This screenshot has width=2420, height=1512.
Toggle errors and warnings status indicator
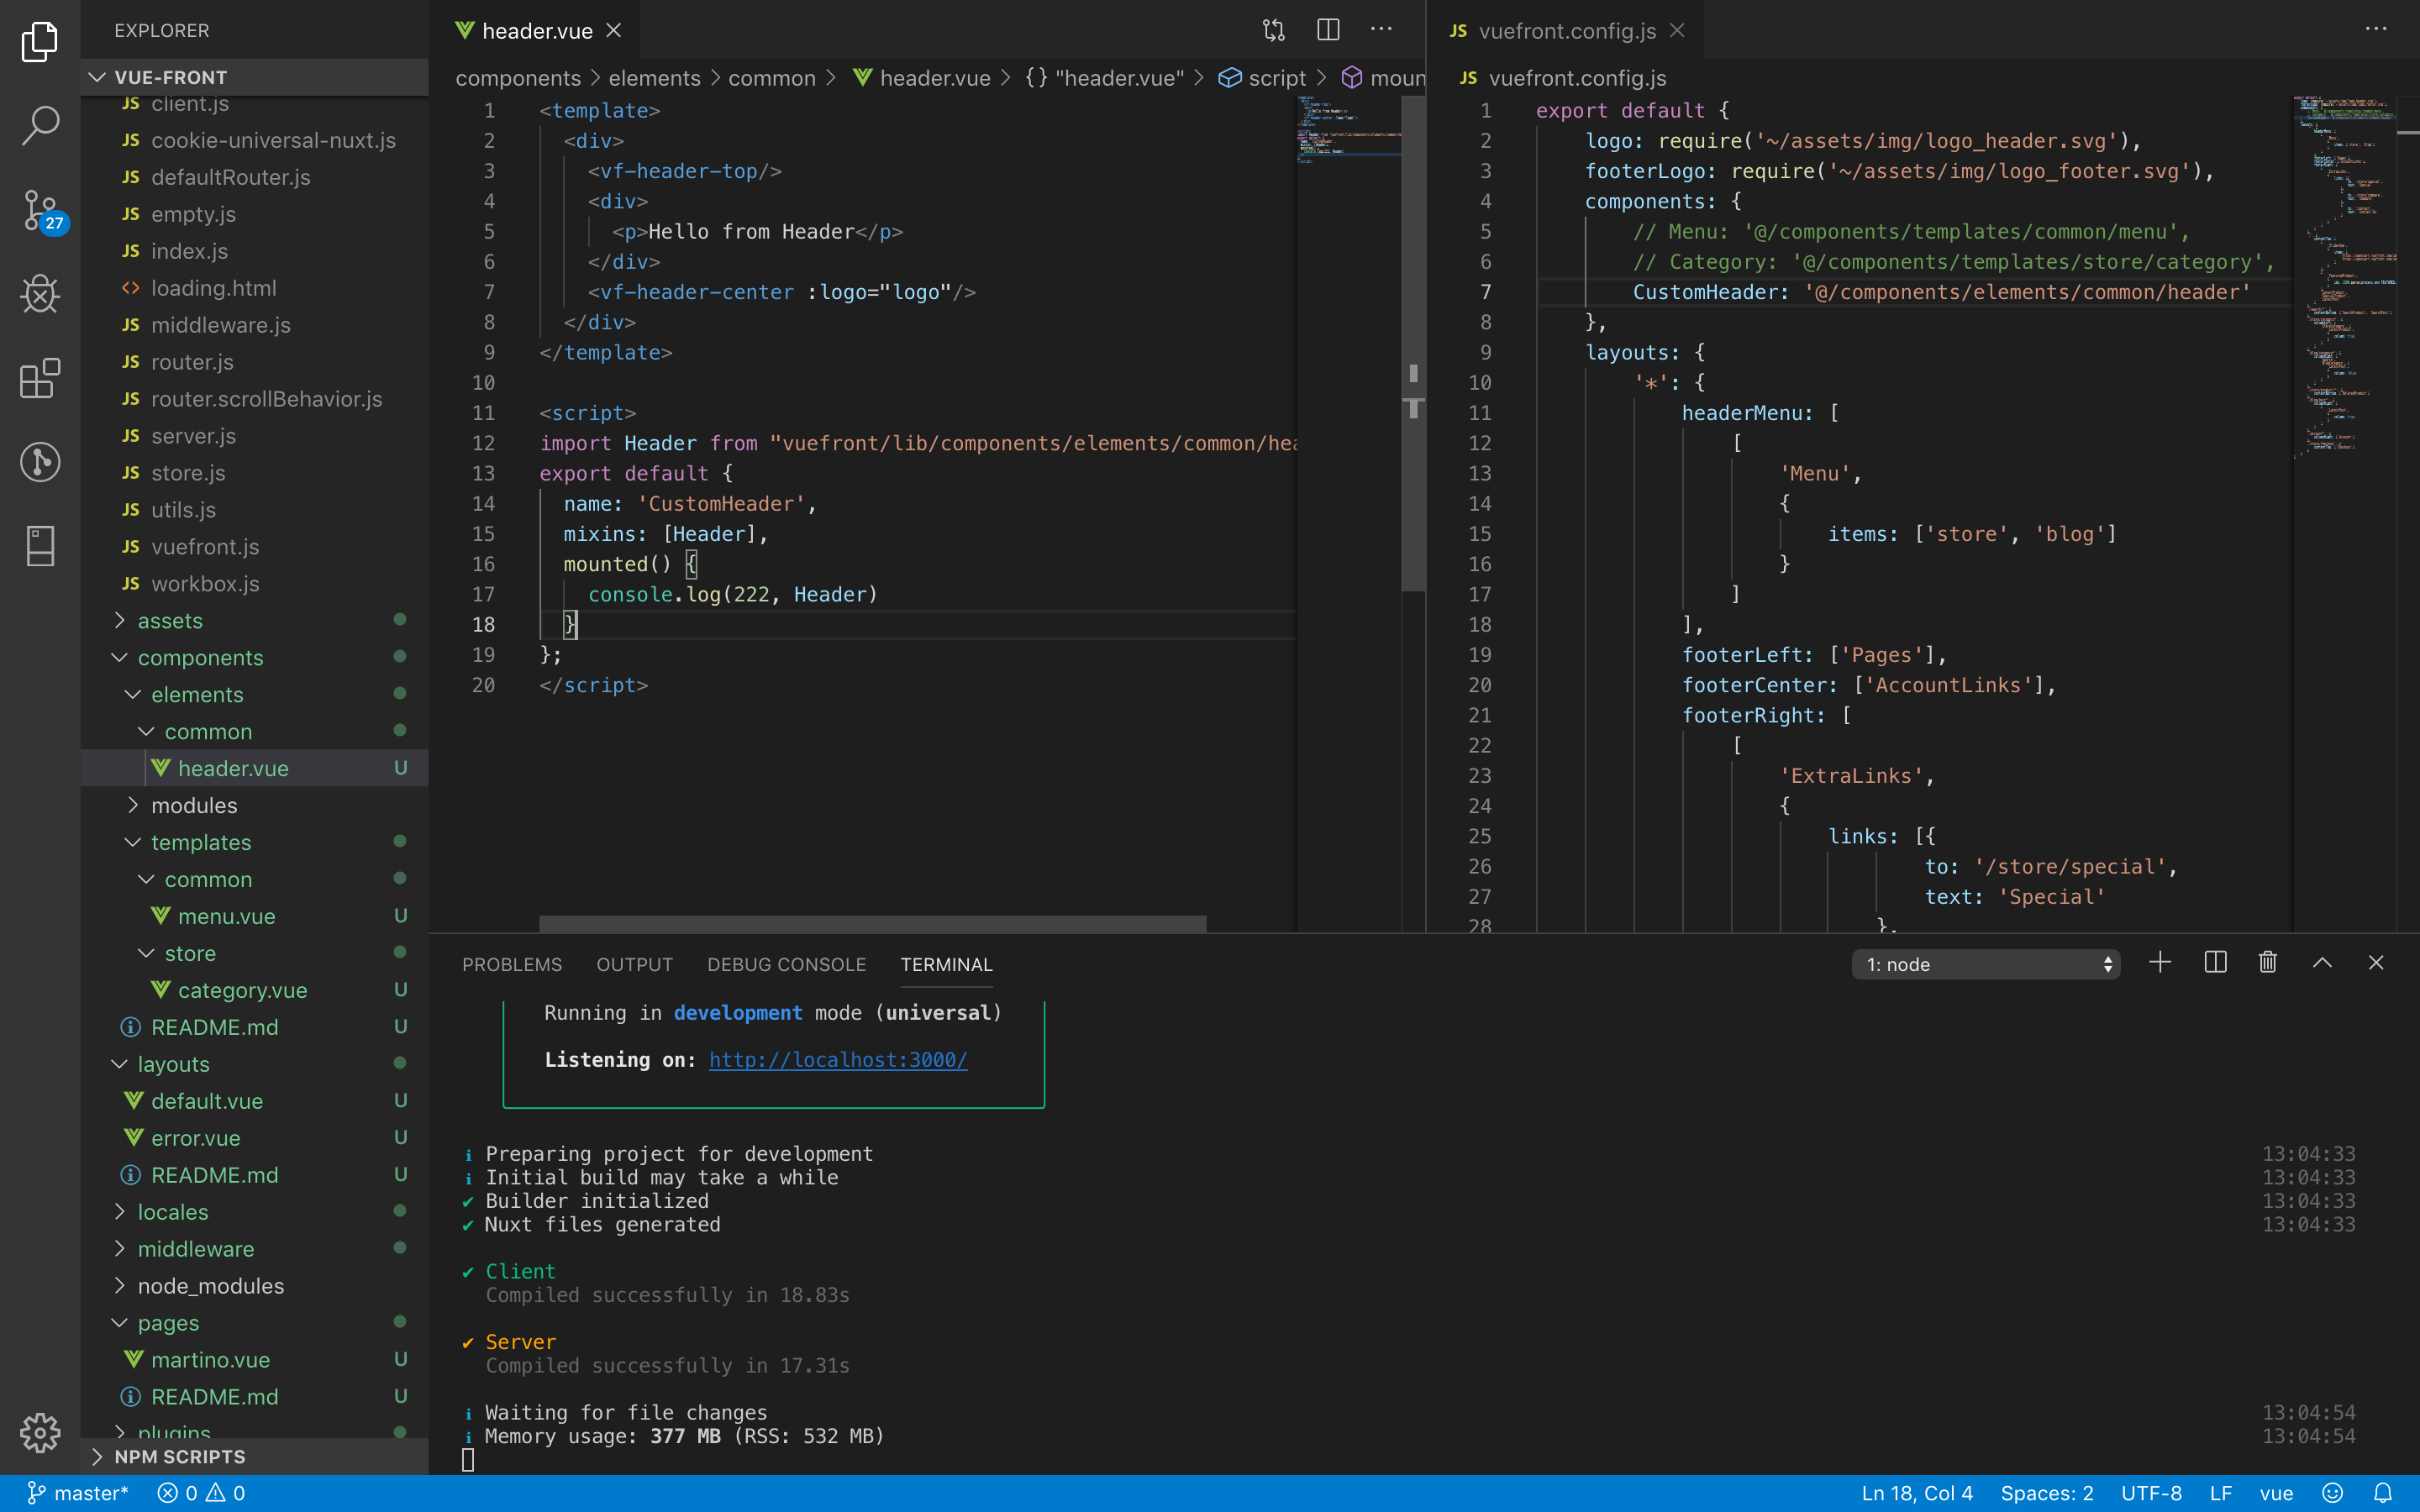[x=201, y=1493]
